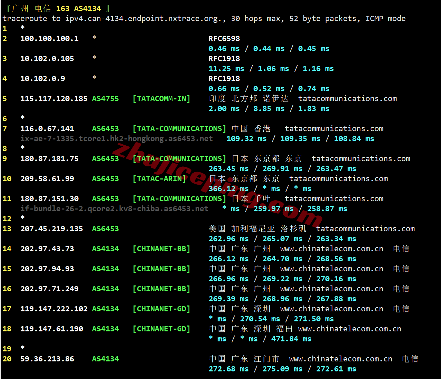Image resolution: width=441 pixels, height=379 pixels.
Task: Select the 471.84 ms latency value
Action: tap(291, 339)
